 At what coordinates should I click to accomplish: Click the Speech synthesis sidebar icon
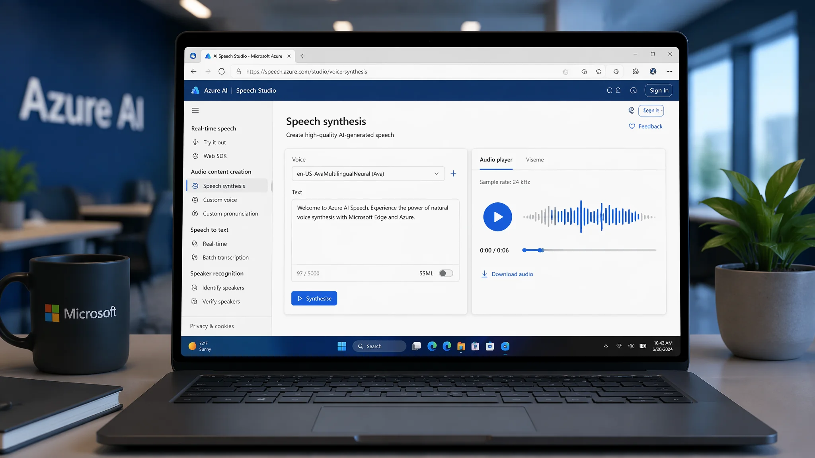tap(195, 186)
